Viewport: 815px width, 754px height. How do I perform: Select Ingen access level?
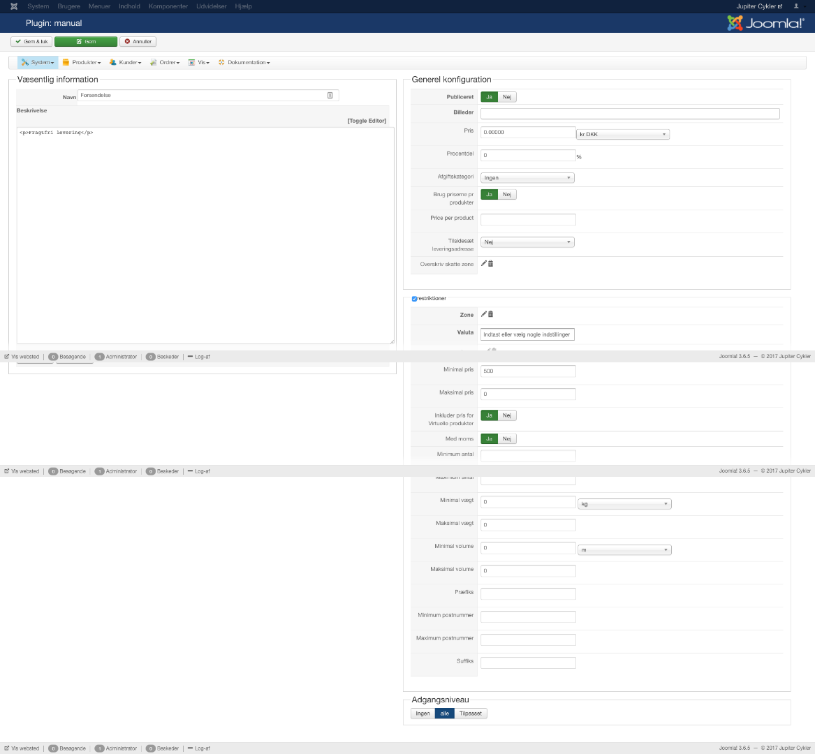(423, 714)
